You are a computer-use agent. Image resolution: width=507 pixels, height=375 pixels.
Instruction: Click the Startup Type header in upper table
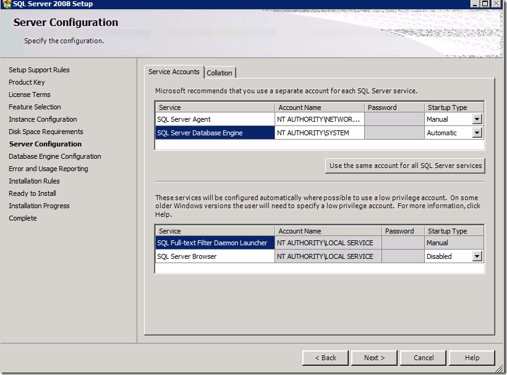pos(454,107)
